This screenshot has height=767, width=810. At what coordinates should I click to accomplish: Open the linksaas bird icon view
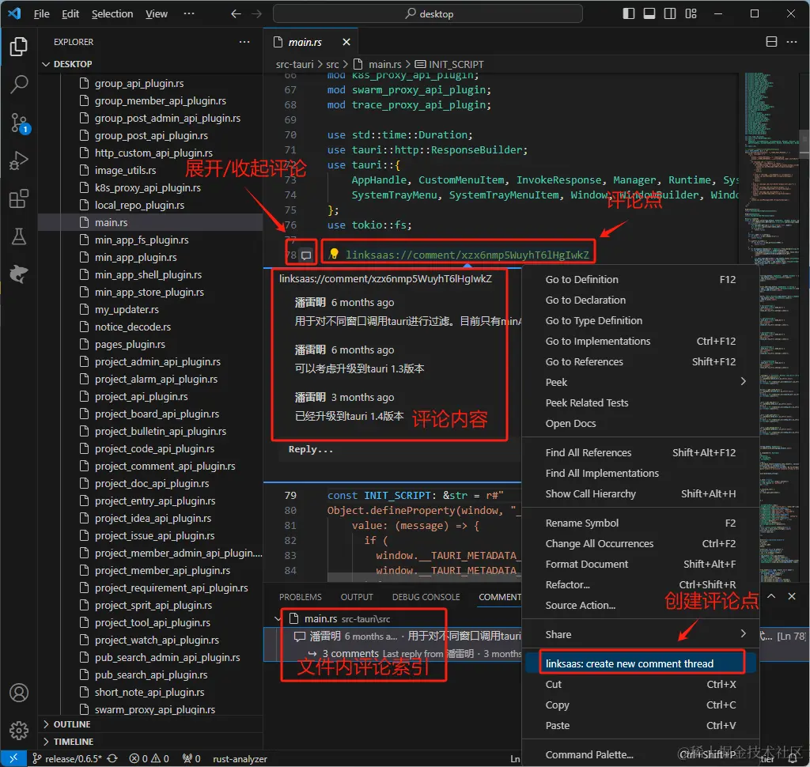[19, 274]
